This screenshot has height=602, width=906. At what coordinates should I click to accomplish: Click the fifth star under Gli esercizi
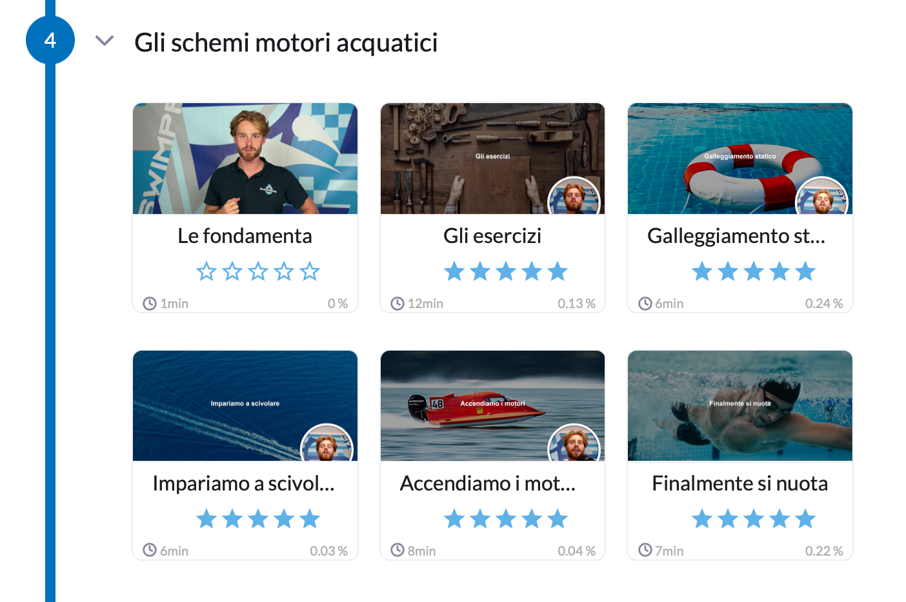[558, 271]
